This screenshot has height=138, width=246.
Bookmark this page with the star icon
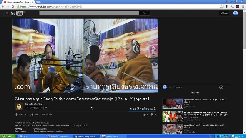[x=221, y=7]
